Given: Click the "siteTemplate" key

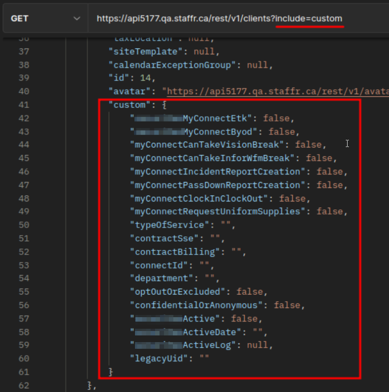Looking at the screenshot, I should [x=146, y=52].
